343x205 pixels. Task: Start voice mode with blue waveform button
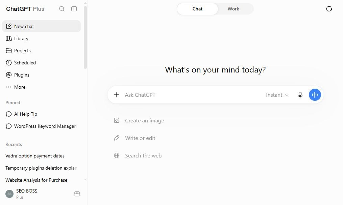tap(315, 95)
